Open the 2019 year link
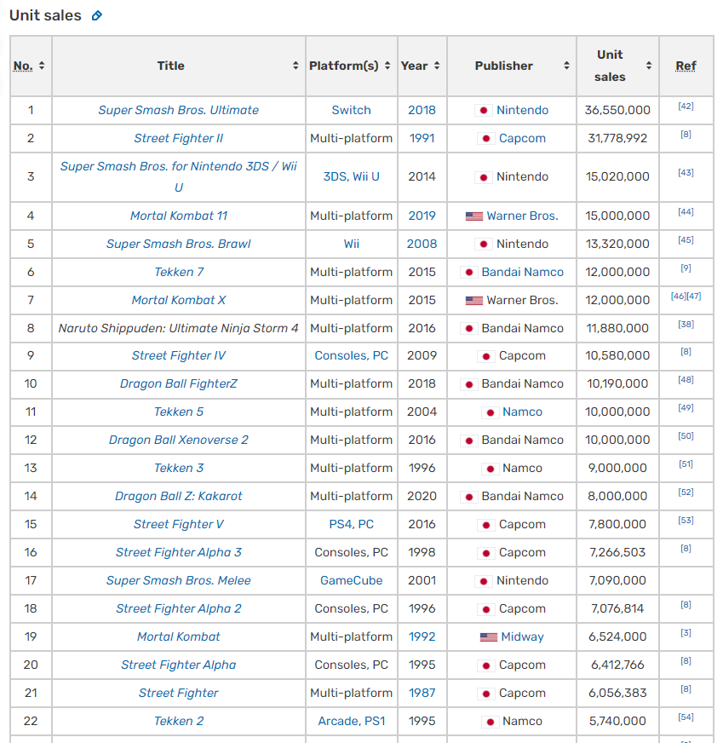Screen dimensions: 723x743 [422, 216]
